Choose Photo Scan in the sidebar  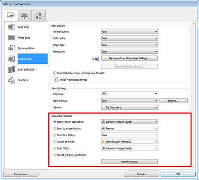pyautogui.click(x=24, y=38)
